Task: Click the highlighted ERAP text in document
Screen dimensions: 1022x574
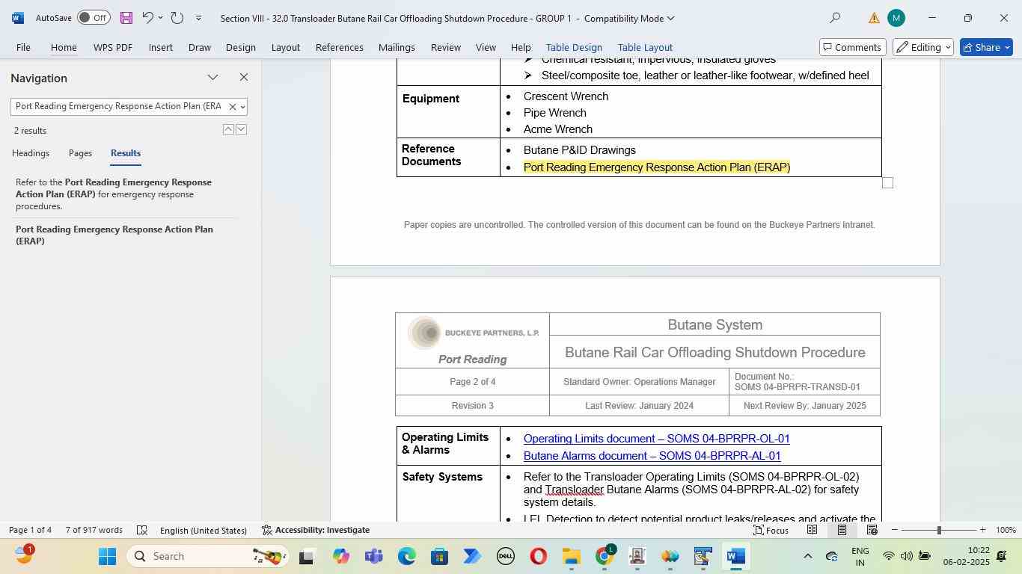Action: pos(656,167)
